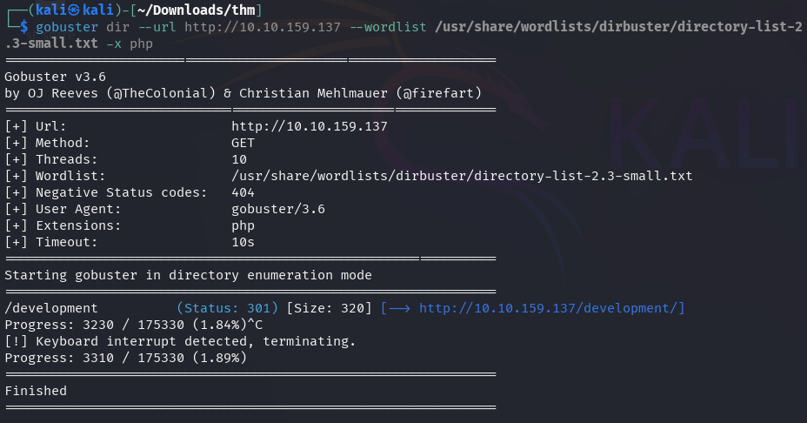
Task: Click the Progress 3310 / 175330 line
Action: click(125, 358)
